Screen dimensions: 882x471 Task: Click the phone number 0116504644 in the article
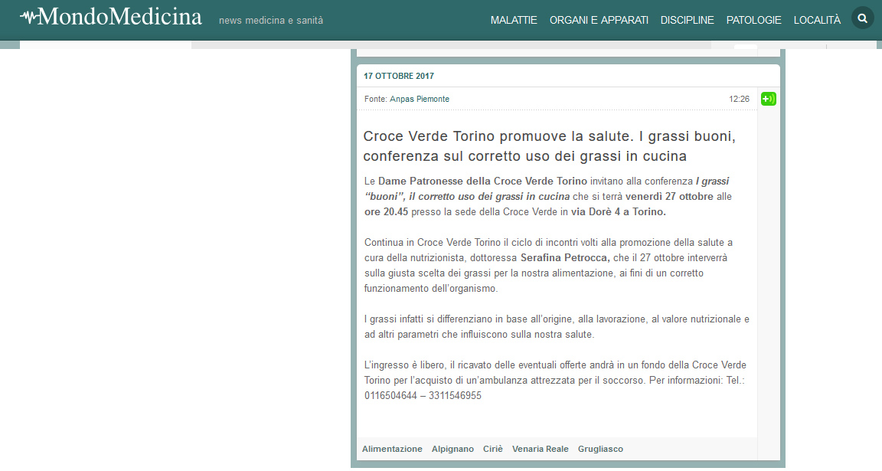coord(390,396)
